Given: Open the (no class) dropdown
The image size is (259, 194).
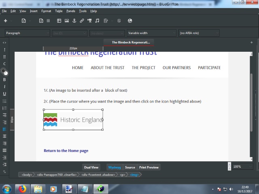Looking at the screenshot, I should click(107, 33).
